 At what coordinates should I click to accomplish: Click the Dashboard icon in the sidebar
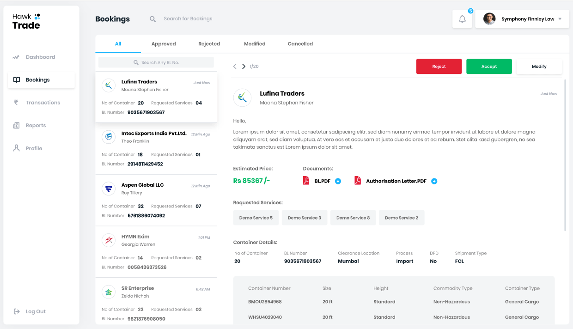point(16,57)
